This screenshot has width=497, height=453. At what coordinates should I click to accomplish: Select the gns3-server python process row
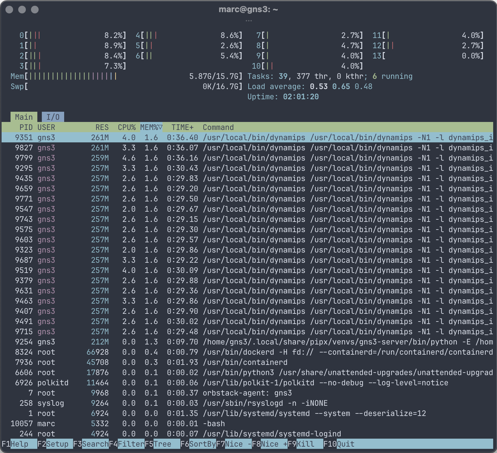pyautogui.click(x=247, y=342)
